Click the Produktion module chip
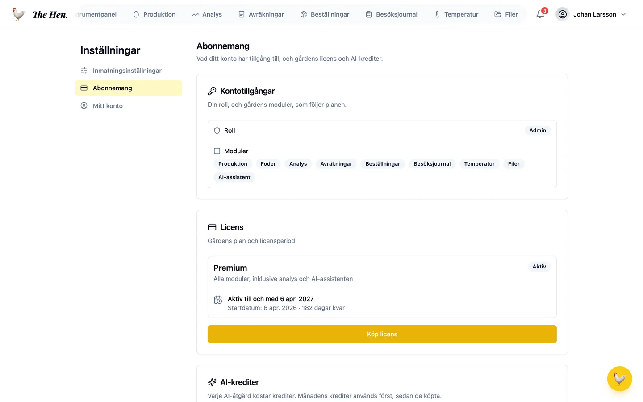Image resolution: width=643 pixels, height=402 pixels. coord(233,164)
